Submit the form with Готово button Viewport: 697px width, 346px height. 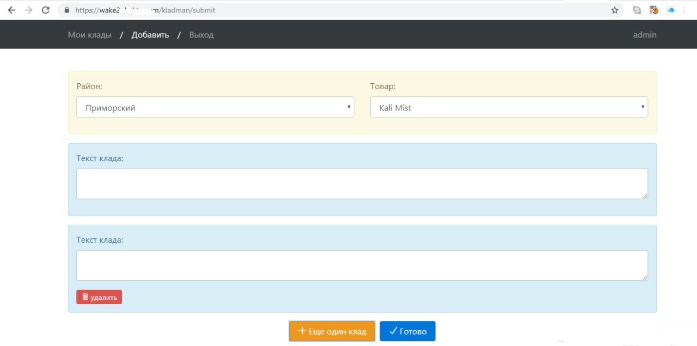pyautogui.click(x=407, y=331)
